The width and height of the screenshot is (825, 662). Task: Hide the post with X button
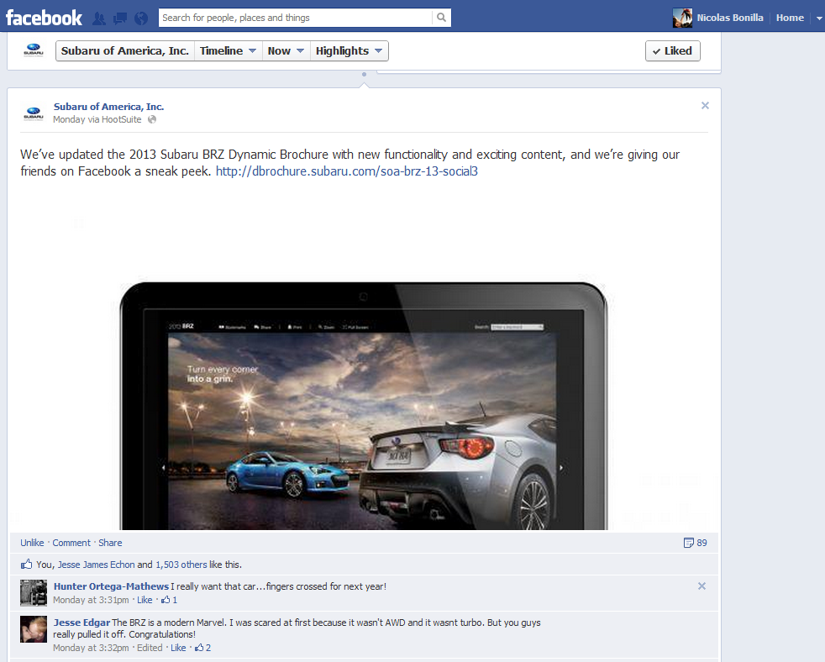click(705, 106)
